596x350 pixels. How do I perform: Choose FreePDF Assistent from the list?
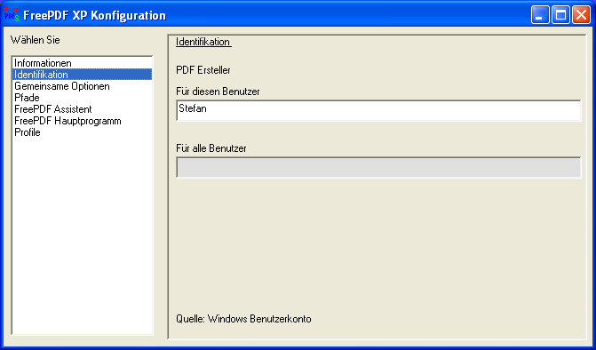[x=82, y=109]
